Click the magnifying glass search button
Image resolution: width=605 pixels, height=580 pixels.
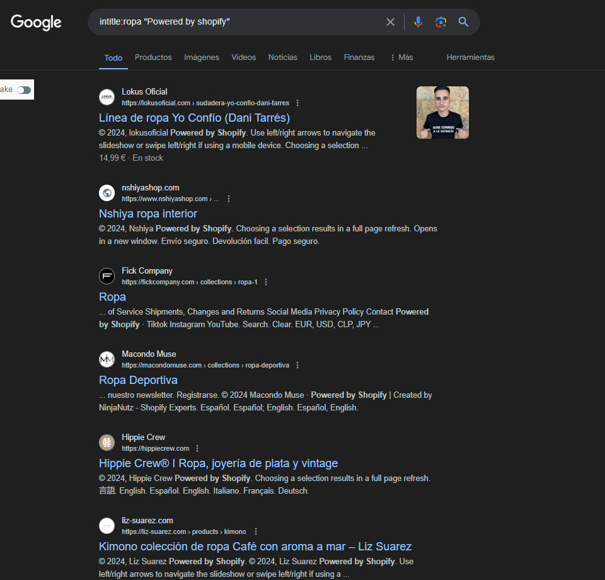click(463, 22)
